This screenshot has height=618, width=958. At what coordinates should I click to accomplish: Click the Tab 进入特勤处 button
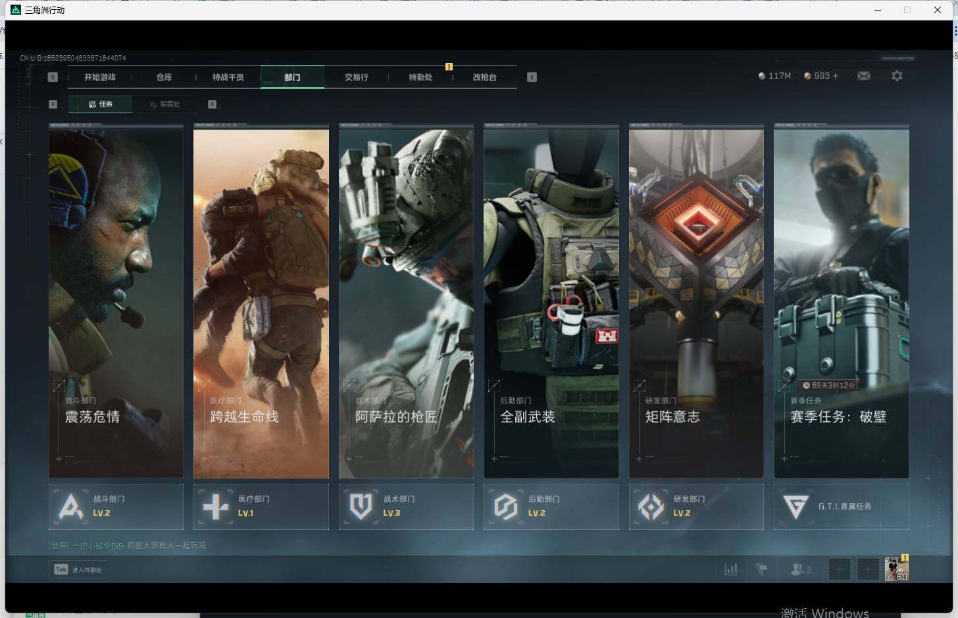coord(78,569)
